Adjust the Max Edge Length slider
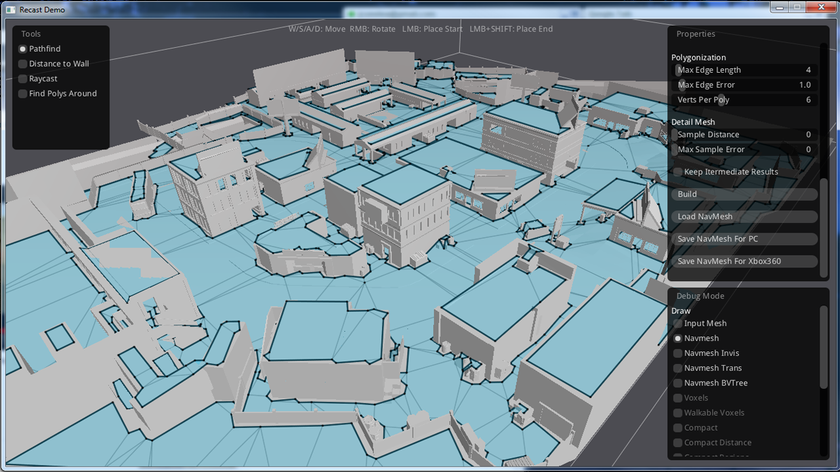This screenshot has width=840, height=472. tap(744, 70)
